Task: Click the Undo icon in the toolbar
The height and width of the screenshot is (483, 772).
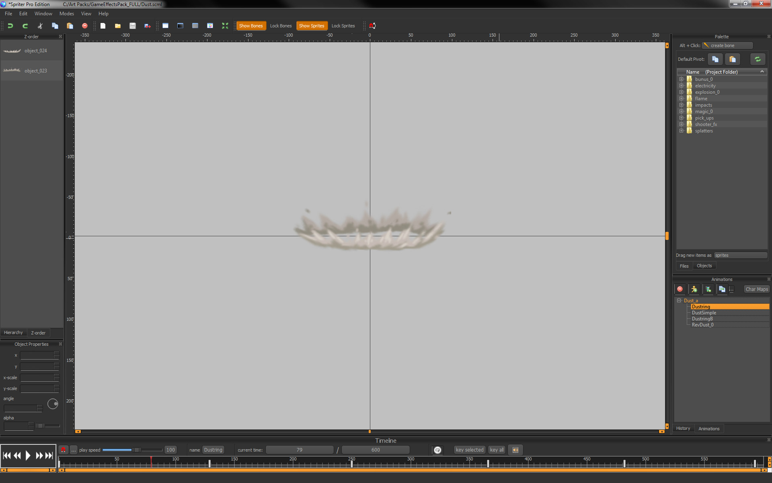Action: coord(10,25)
